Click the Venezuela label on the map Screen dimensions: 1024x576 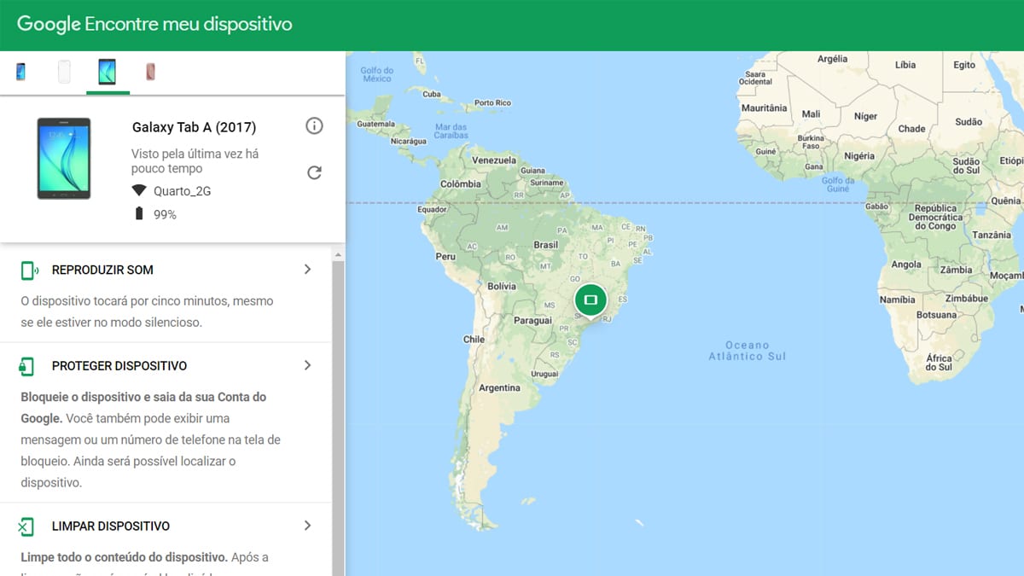(494, 160)
